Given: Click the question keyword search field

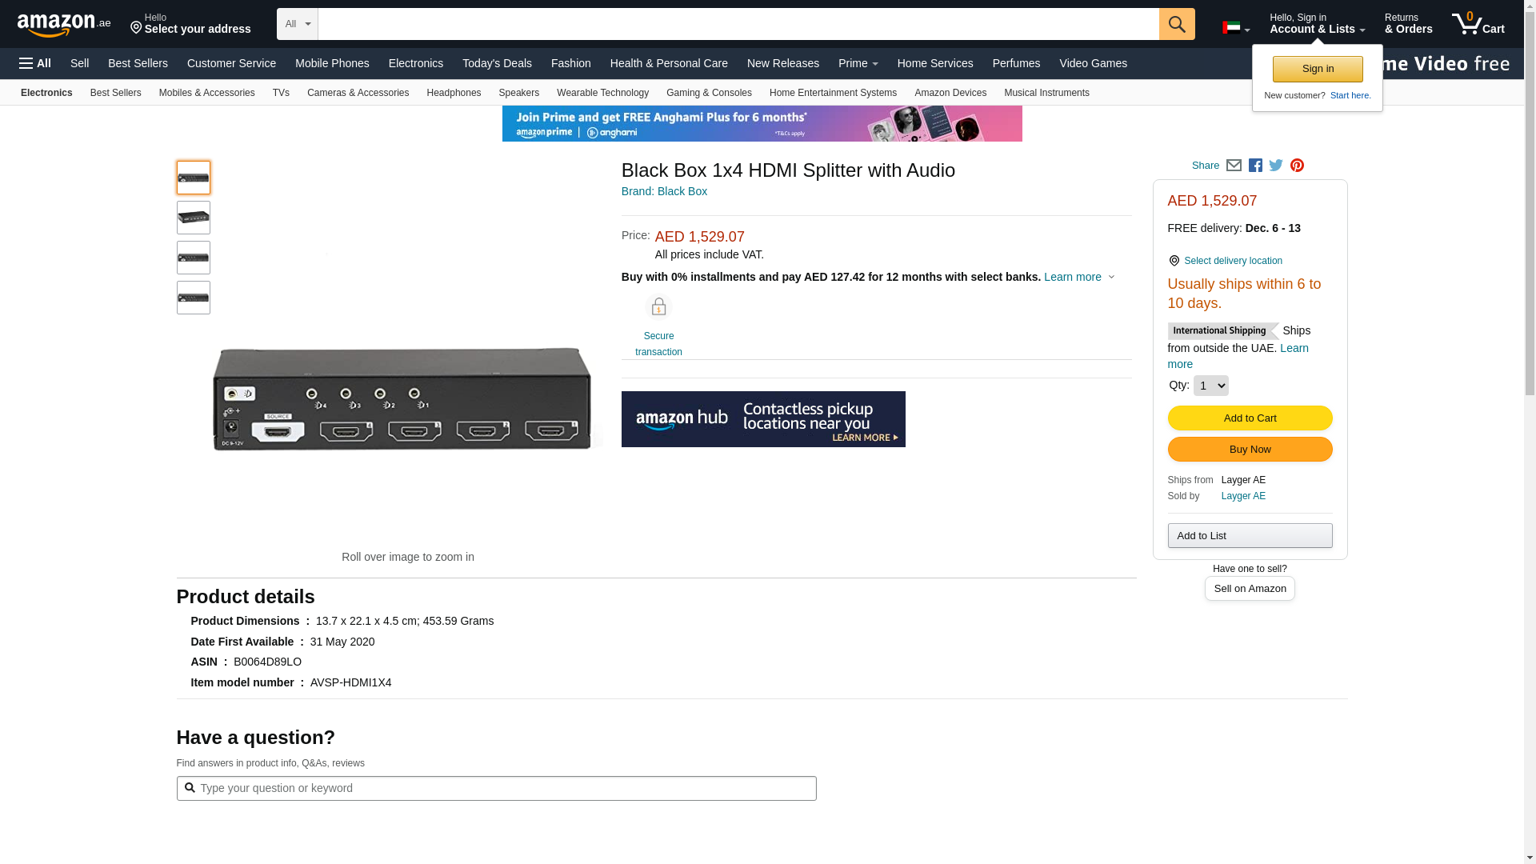Looking at the screenshot, I should tap(496, 788).
